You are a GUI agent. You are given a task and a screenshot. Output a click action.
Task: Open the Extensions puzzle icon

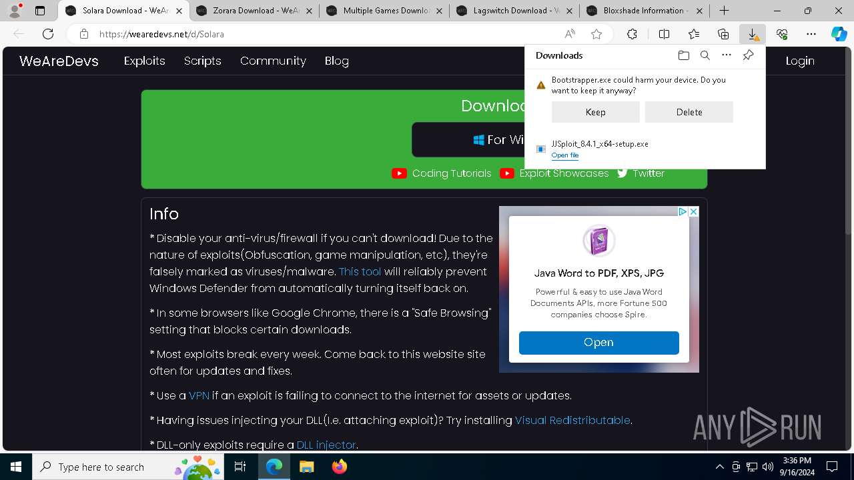[x=632, y=34]
